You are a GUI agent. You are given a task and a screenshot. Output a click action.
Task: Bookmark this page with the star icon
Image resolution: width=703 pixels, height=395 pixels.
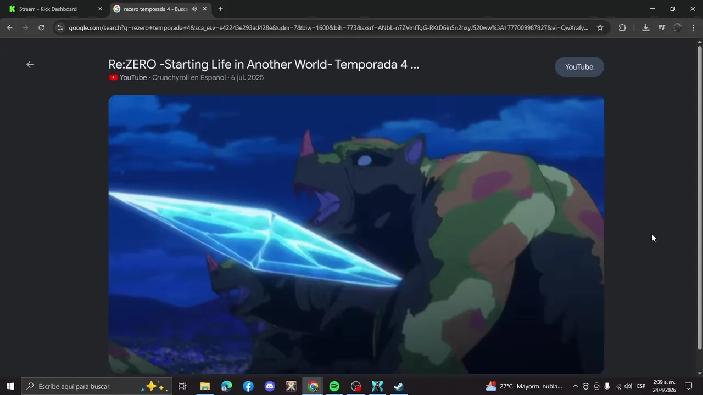click(x=600, y=27)
